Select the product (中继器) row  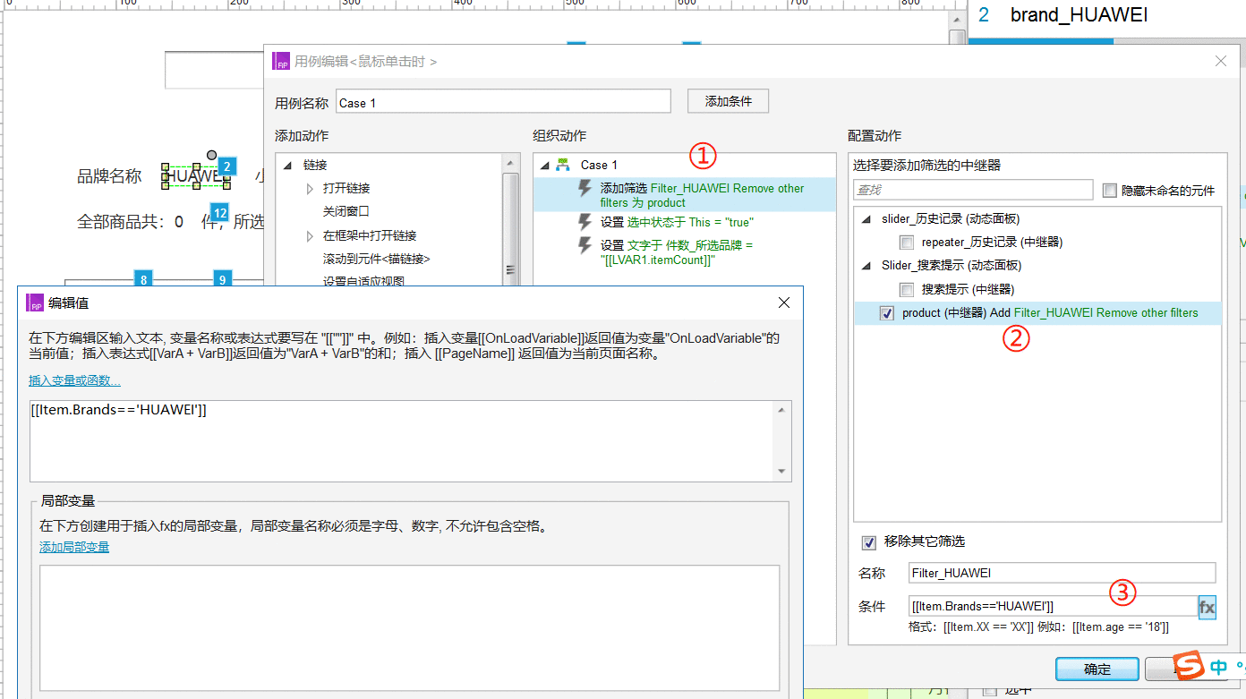1037,312
